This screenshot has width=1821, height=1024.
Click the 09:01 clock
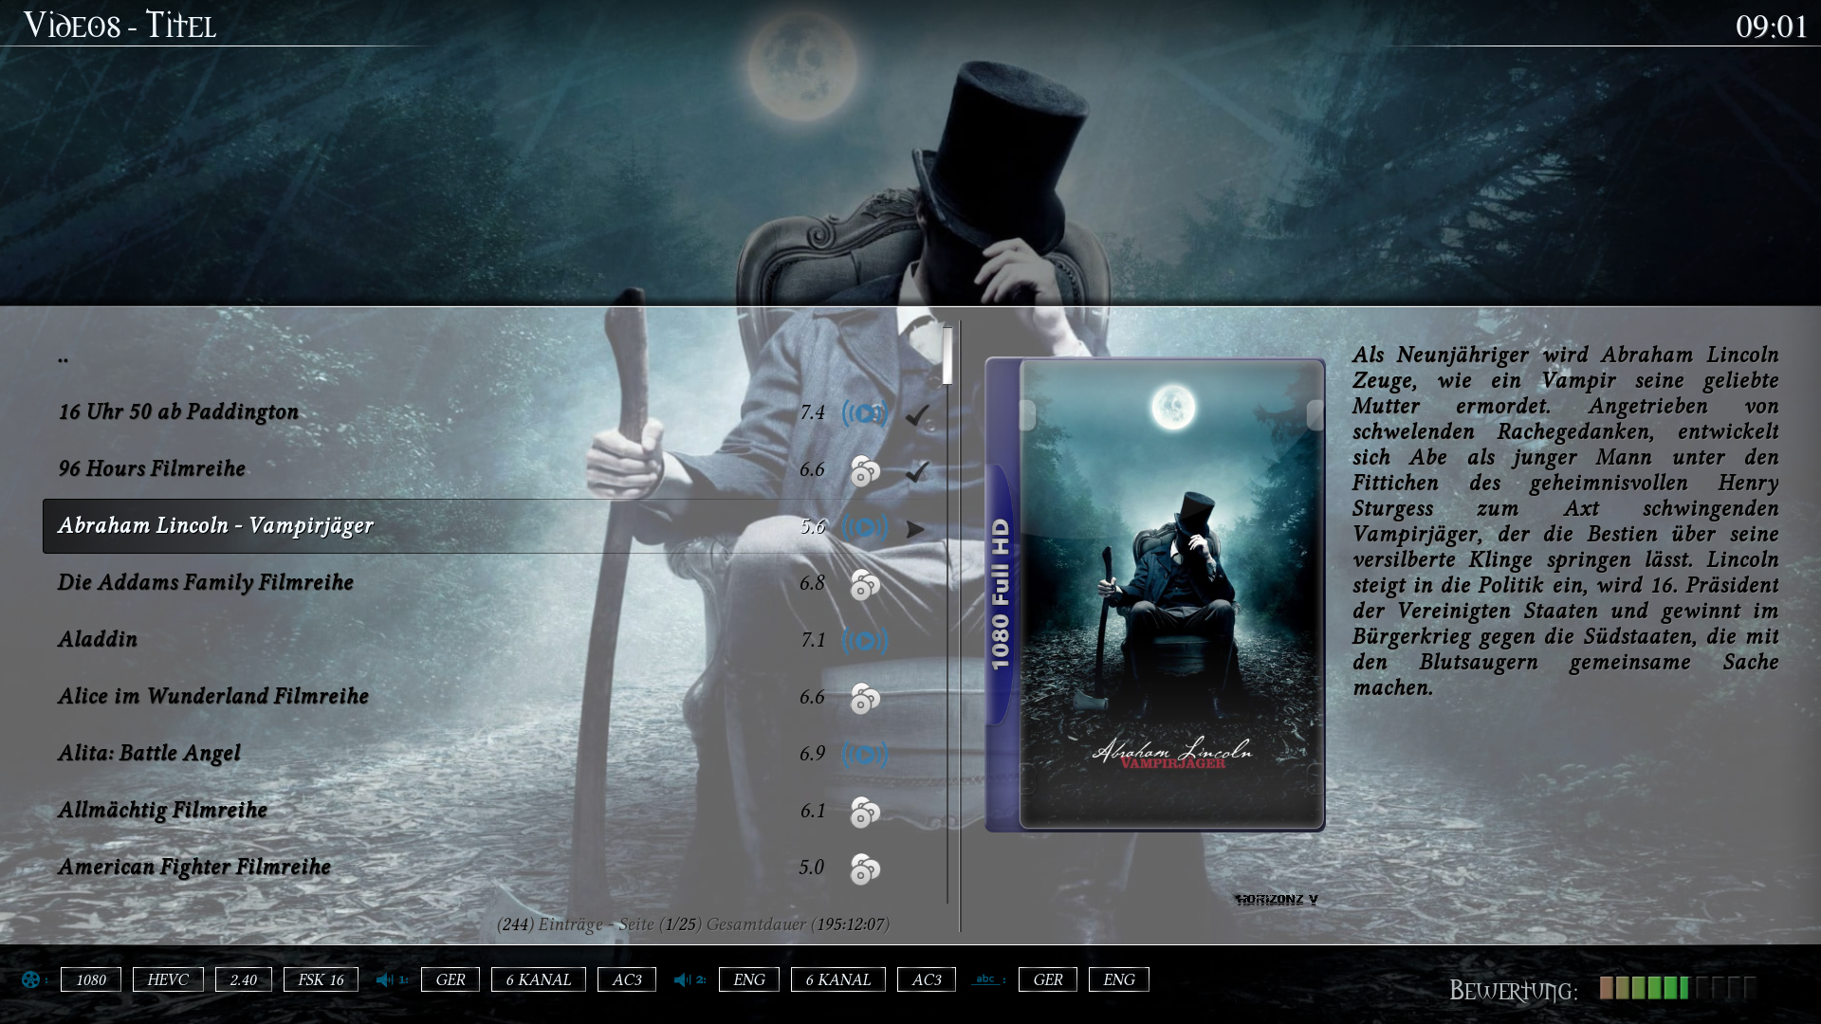click(1771, 27)
